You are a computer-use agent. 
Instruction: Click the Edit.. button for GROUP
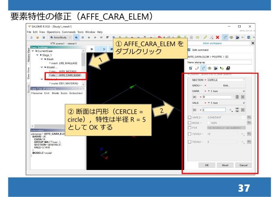pos(226,85)
